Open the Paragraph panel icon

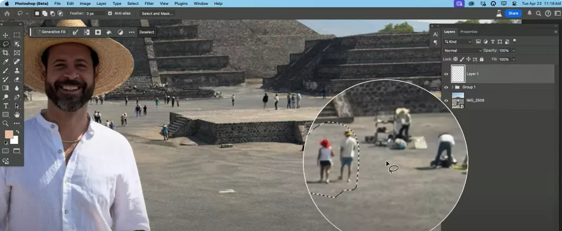[435, 42]
